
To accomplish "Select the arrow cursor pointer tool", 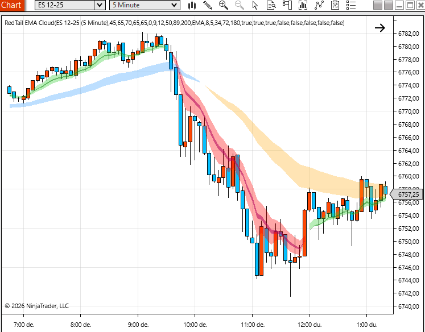I will click(255, 5).
